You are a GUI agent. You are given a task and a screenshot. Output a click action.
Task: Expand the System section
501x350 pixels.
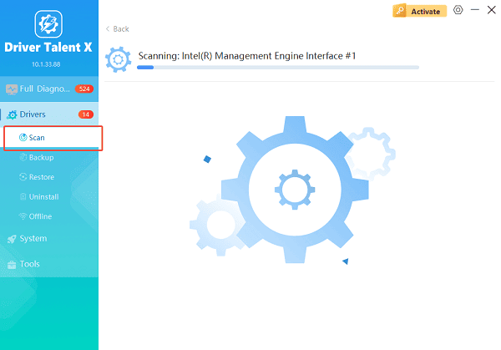(33, 239)
